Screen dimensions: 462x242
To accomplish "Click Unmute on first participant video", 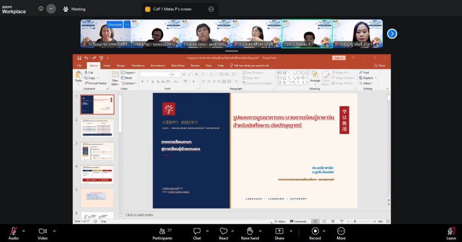I will [x=114, y=24].
